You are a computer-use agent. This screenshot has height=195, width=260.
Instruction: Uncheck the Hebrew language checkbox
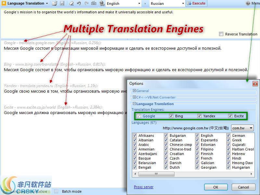click(228, 153)
